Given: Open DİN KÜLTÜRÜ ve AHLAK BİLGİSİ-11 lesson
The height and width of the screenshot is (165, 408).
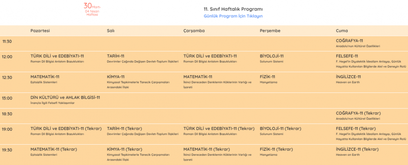Looking at the screenshot, I should pyautogui.click(x=65, y=97).
